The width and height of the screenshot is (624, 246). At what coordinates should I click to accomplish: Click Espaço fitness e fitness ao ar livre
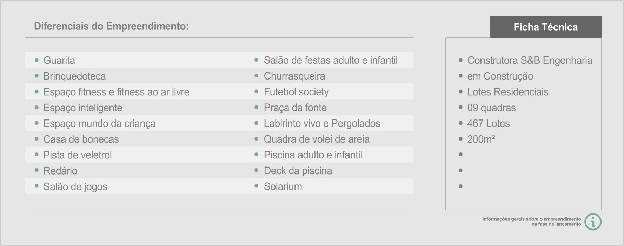pos(116,92)
